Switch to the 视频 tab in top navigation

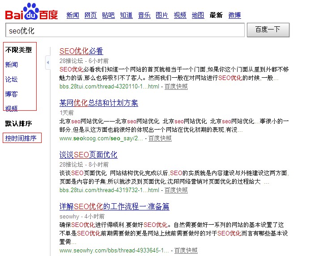[180, 16]
